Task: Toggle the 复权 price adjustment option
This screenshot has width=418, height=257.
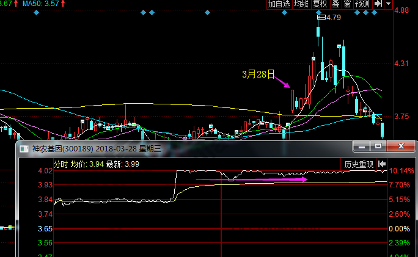Action: [x=320, y=4]
